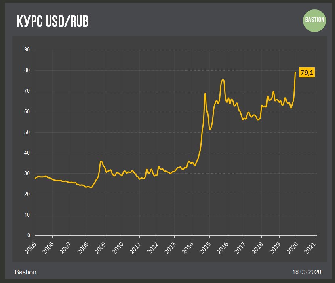Click the 0 value on y-axis
Viewport: 335px width, 283px height.
pos(29,235)
